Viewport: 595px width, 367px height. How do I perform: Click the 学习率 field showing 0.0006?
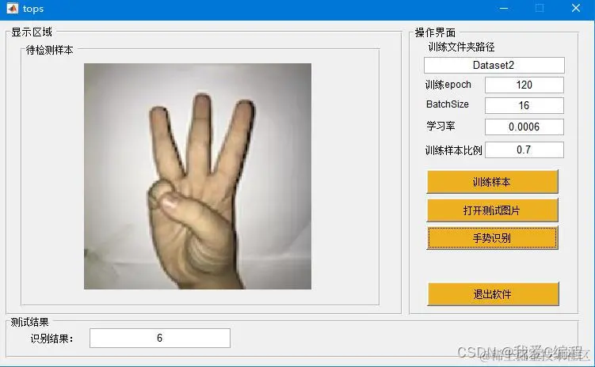tap(524, 127)
